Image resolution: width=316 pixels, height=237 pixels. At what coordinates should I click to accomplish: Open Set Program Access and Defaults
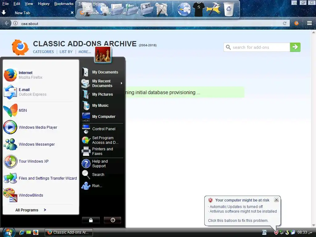click(102, 140)
